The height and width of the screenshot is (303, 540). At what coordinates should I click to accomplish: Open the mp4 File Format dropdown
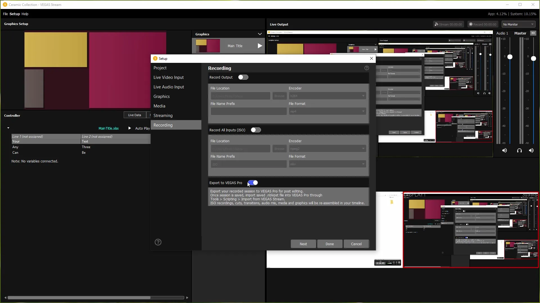[327, 111]
